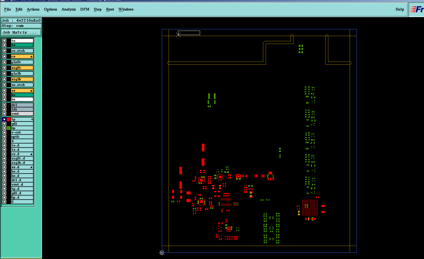Open the DFM menu
The width and height of the screenshot is (424, 259).
pos(85,9)
